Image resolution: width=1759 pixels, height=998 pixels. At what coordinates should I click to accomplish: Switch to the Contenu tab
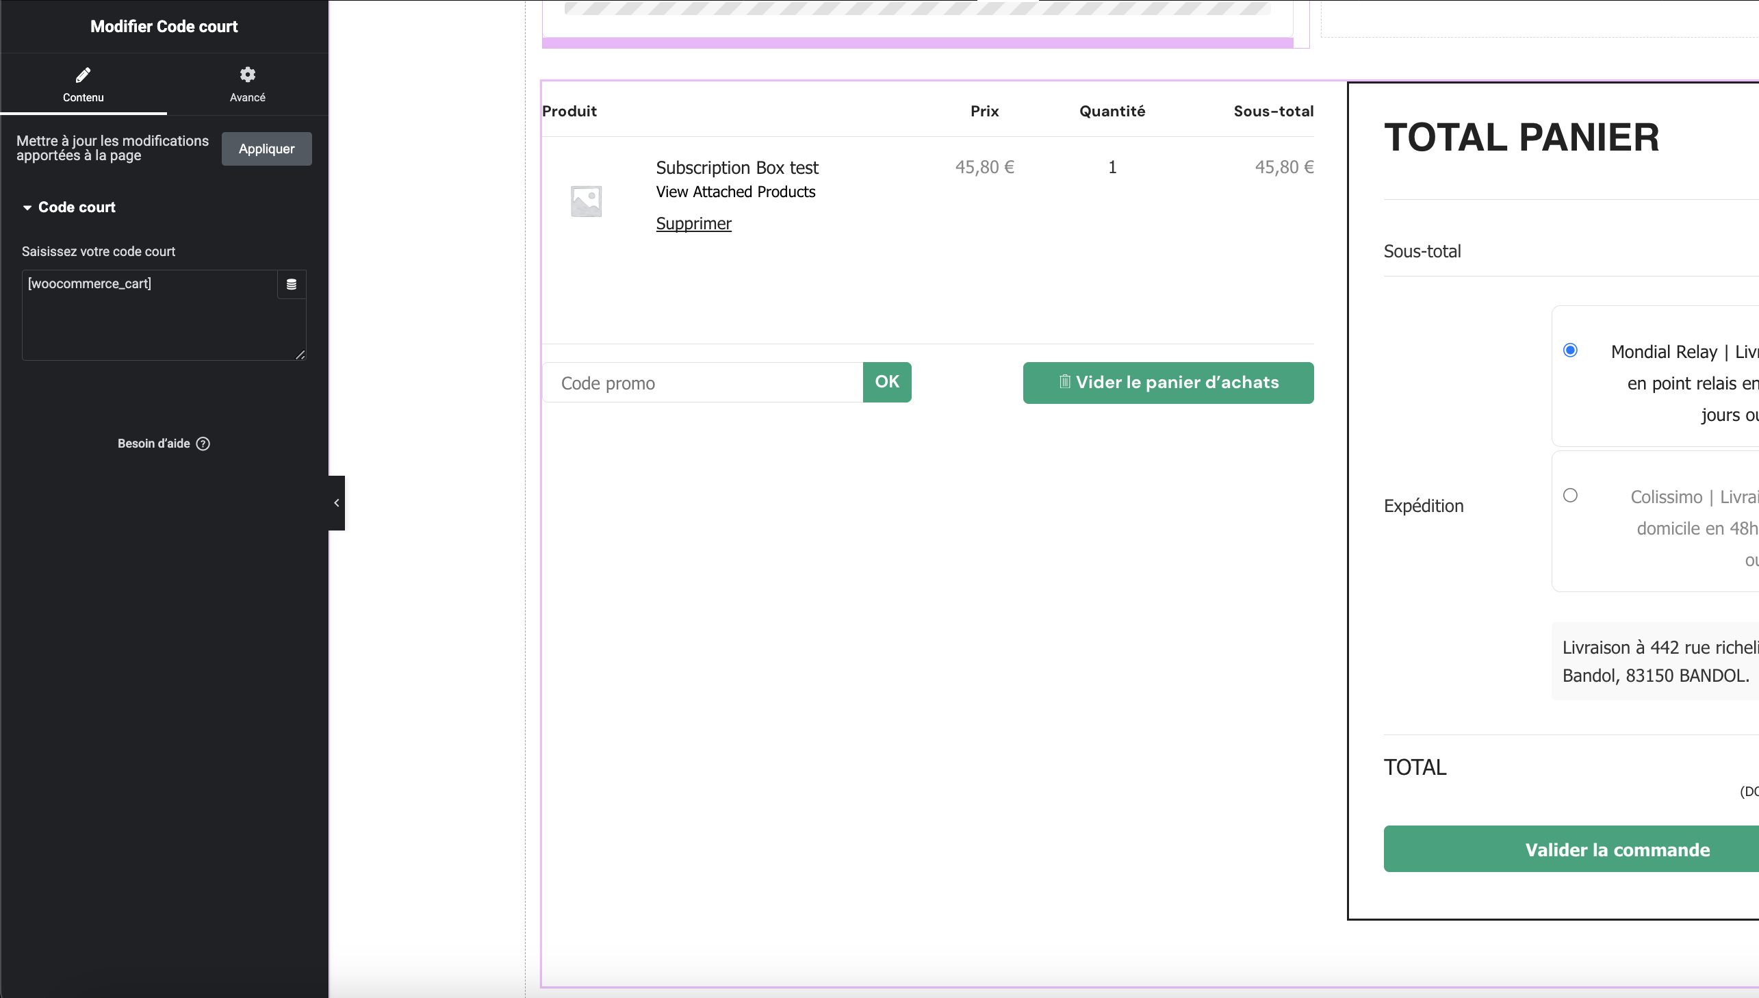tap(83, 84)
